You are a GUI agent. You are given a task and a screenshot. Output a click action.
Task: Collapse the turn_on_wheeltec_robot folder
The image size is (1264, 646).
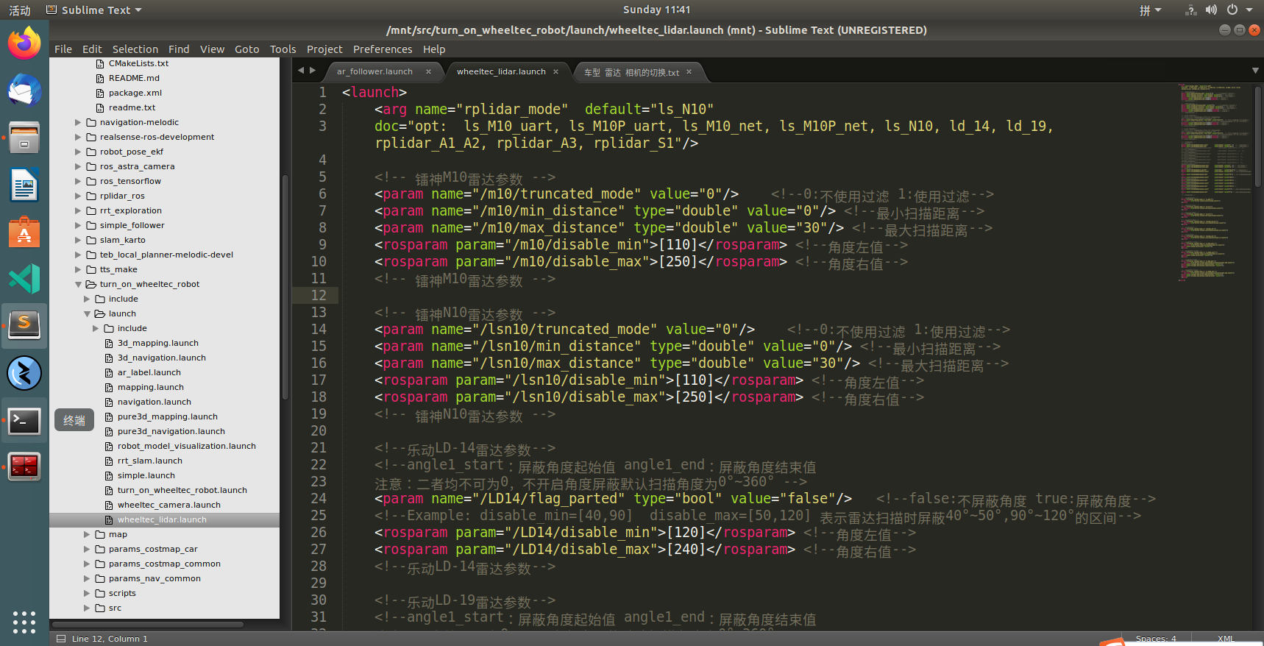click(x=78, y=284)
